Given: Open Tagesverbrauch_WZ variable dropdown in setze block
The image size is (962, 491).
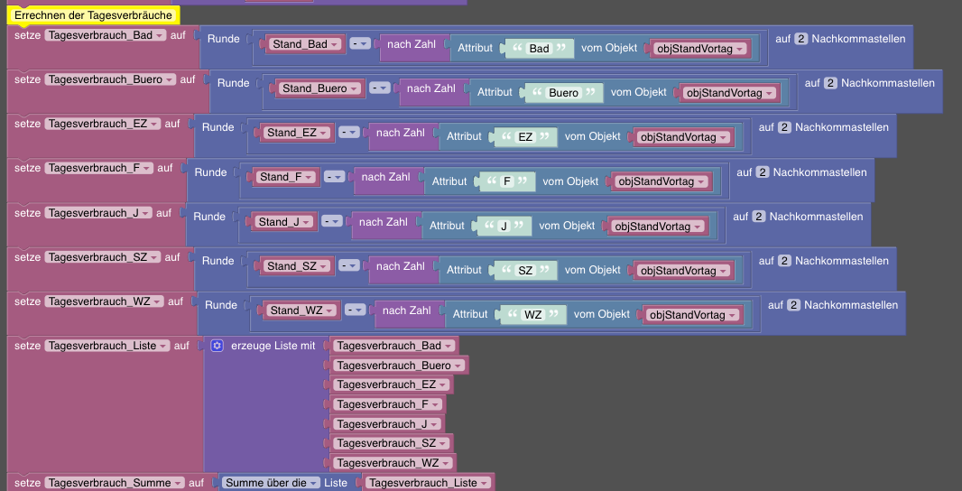Looking at the screenshot, I should tap(105, 302).
